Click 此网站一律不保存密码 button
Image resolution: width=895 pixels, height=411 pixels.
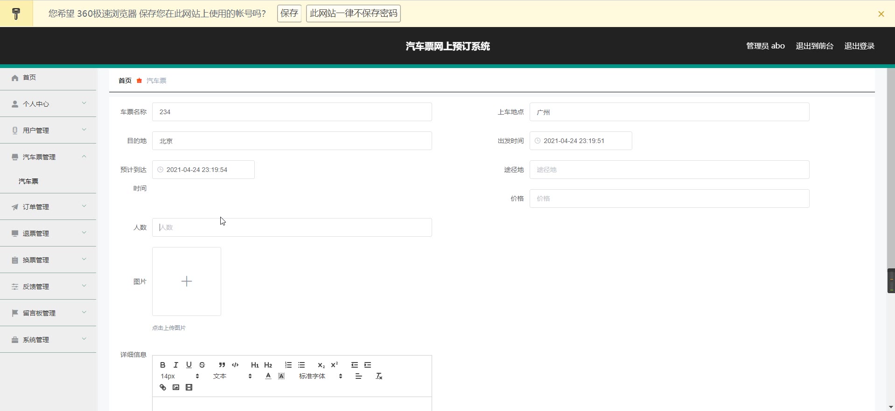click(353, 14)
